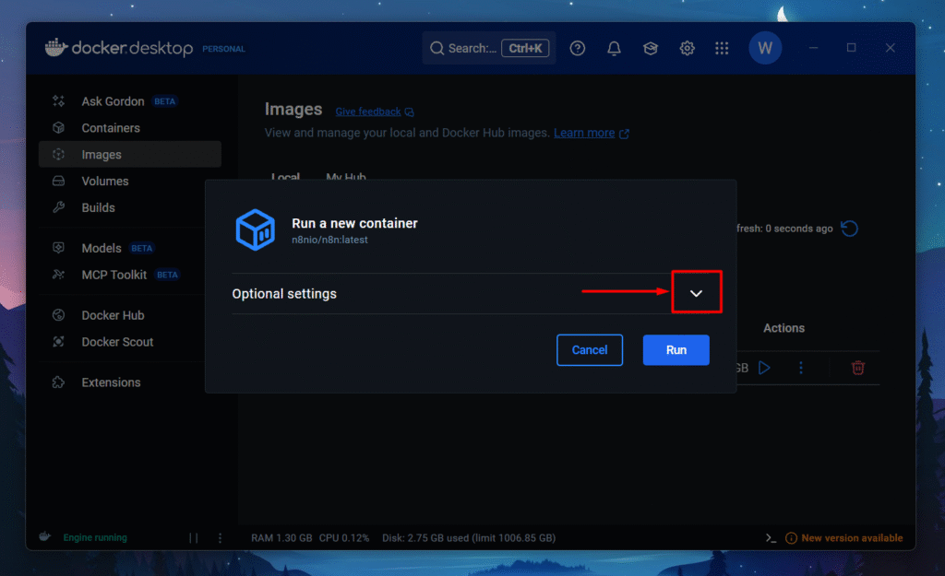Screen dimensions: 945x576
Task: Open Ask Gordon in sidebar
Action: tap(113, 101)
